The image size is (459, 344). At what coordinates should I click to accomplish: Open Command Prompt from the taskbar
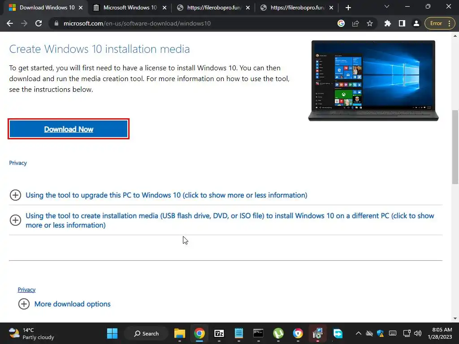[x=259, y=333]
